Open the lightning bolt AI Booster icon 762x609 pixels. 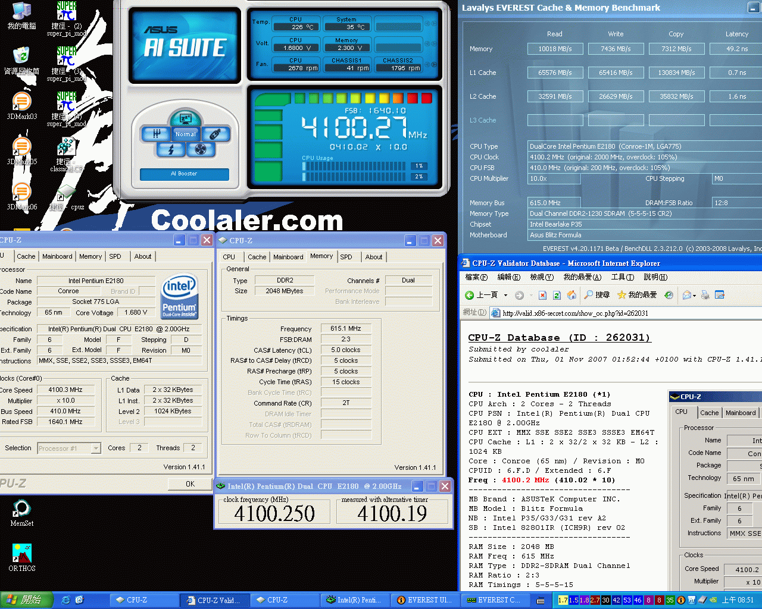click(x=171, y=150)
